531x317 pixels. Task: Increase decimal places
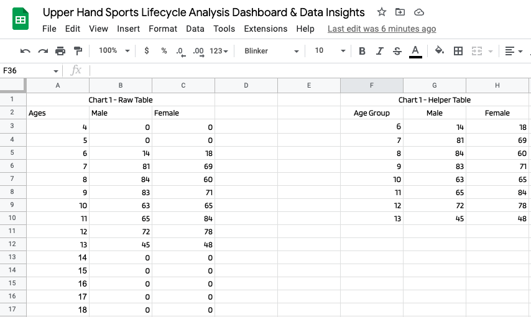(x=198, y=52)
